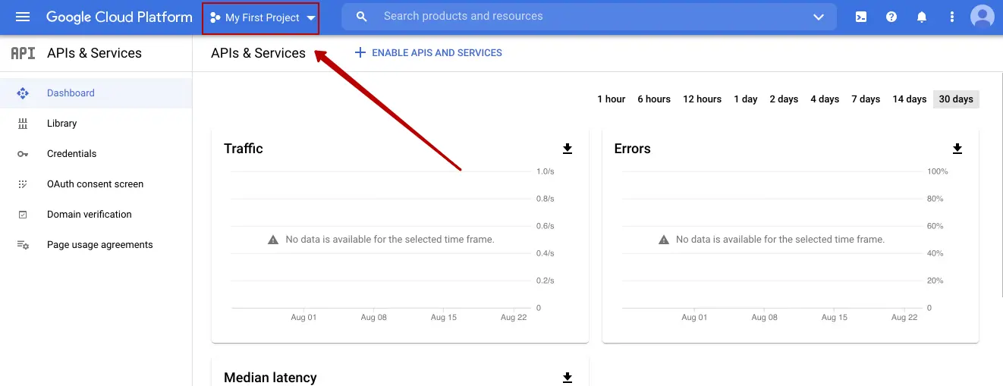The width and height of the screenshot is (1003, 386).
Task: Expand the search bar dropdown arrow
Action: click(x=818, y=17)
